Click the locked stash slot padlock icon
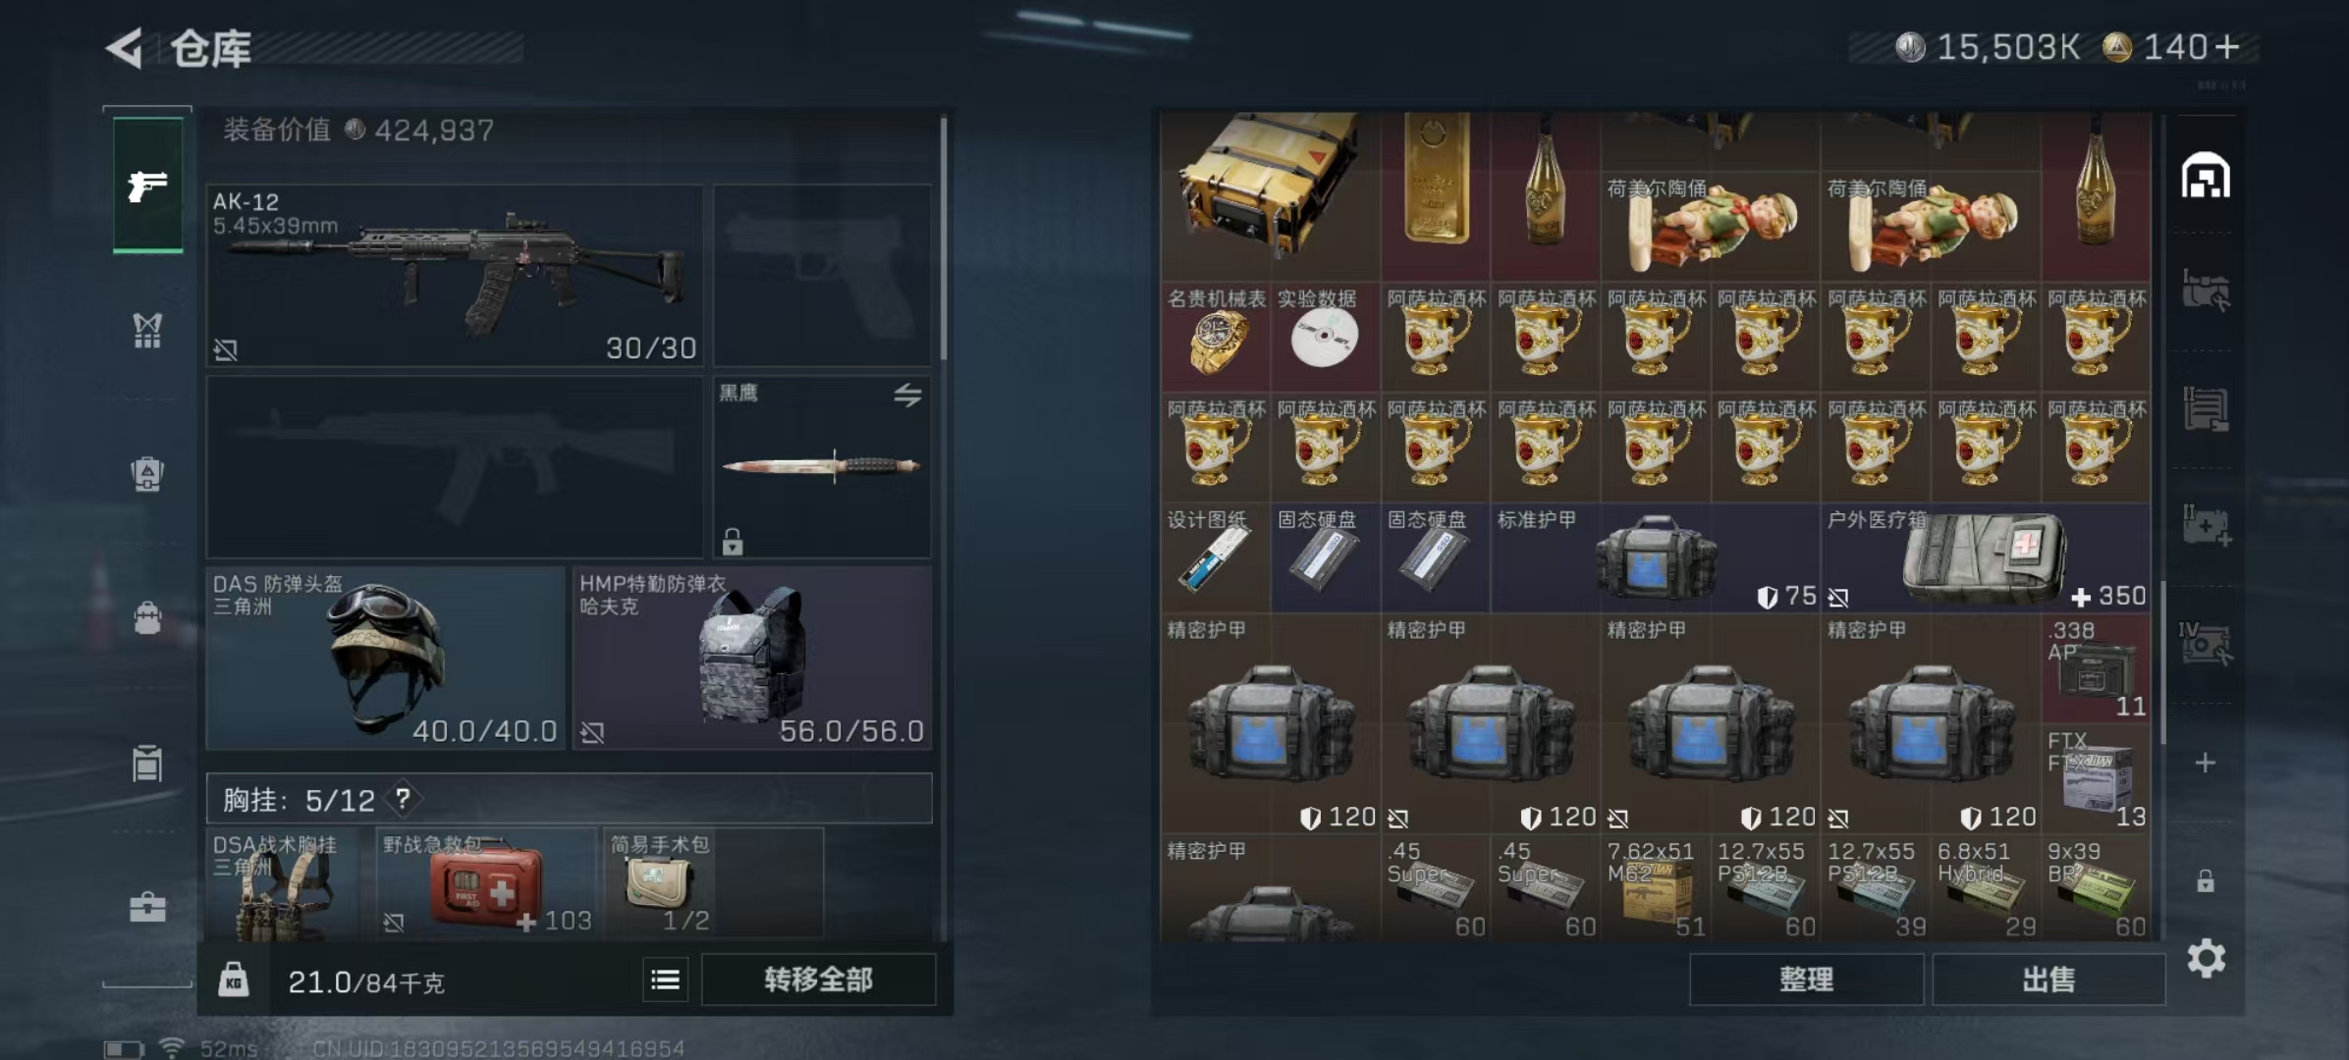The height and width of the screenshot is (1060, 2349). click(2206, 880)
